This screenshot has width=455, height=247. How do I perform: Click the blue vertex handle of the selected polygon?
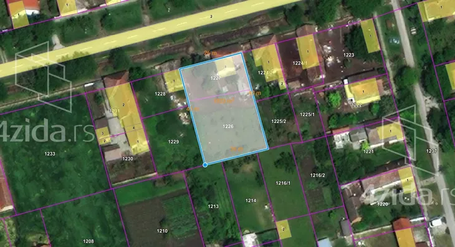pyautogui.click(x=205, y=165)
